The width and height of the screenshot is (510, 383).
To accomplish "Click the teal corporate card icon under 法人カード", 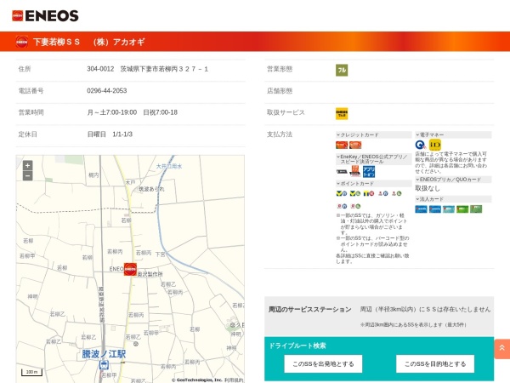I will (x=449, y=209).
